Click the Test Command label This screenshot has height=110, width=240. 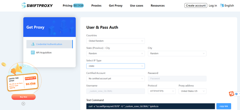[95, 100]
